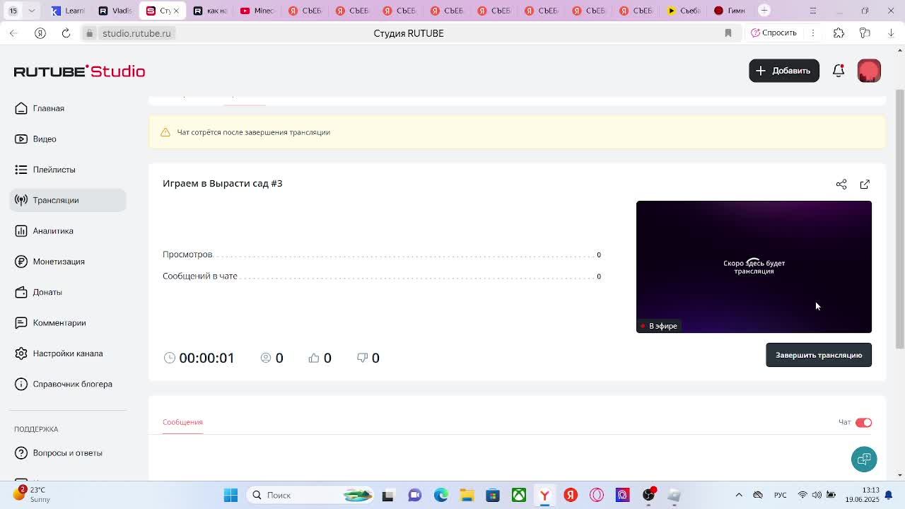
Task: Open the browser extensions icon
Action: pyautogui.click(x=839, y=33)
